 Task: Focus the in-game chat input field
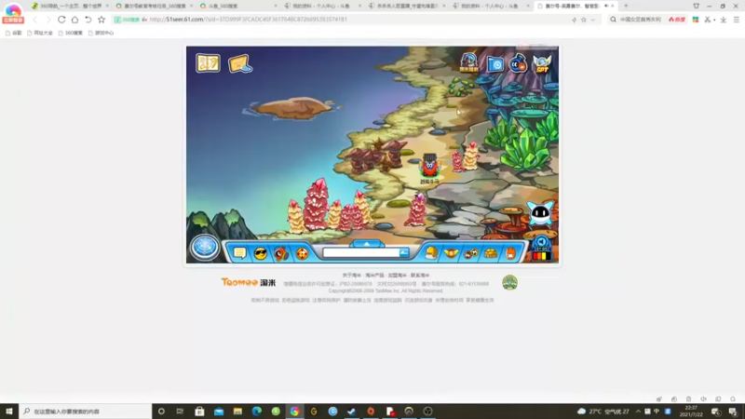coord(361,253)
